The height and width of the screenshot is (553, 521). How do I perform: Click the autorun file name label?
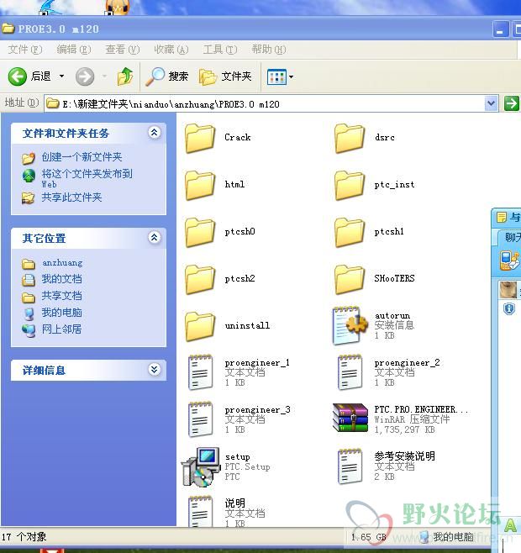pos(392,315)
